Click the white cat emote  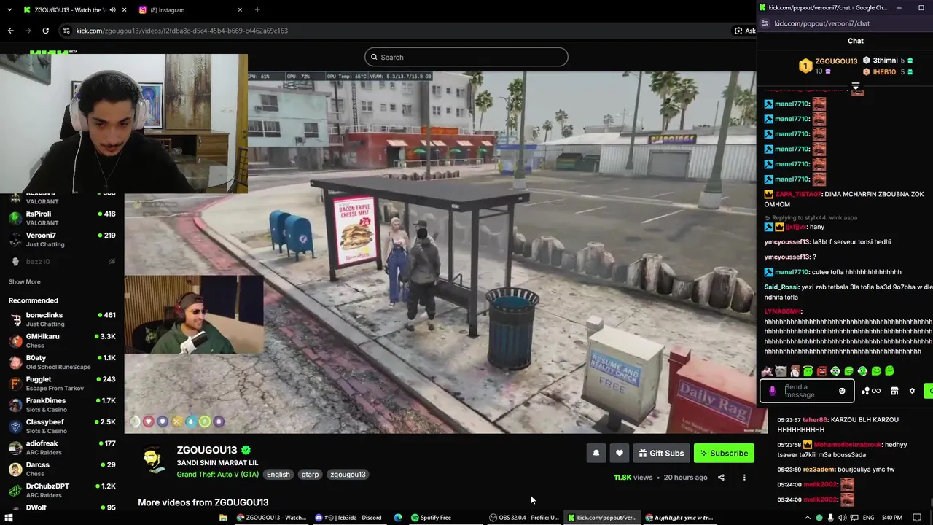[781, 371]
